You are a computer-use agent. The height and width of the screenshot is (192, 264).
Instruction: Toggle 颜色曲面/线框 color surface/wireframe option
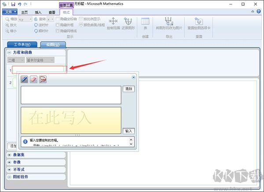81,25
